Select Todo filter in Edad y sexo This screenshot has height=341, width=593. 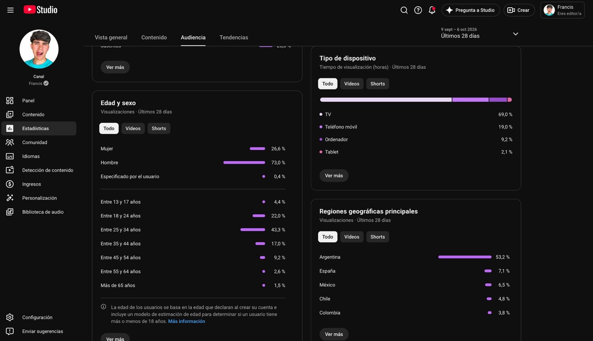[x=109, y=128]
